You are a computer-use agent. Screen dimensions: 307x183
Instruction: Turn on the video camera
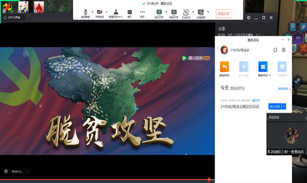click(100, 13)
